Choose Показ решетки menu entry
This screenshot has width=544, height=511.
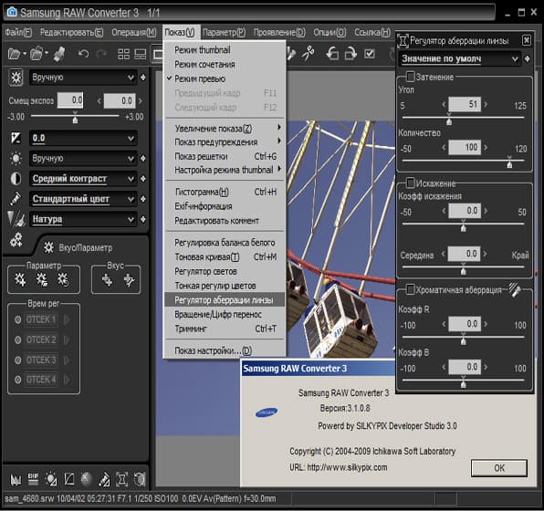(225, 156)
